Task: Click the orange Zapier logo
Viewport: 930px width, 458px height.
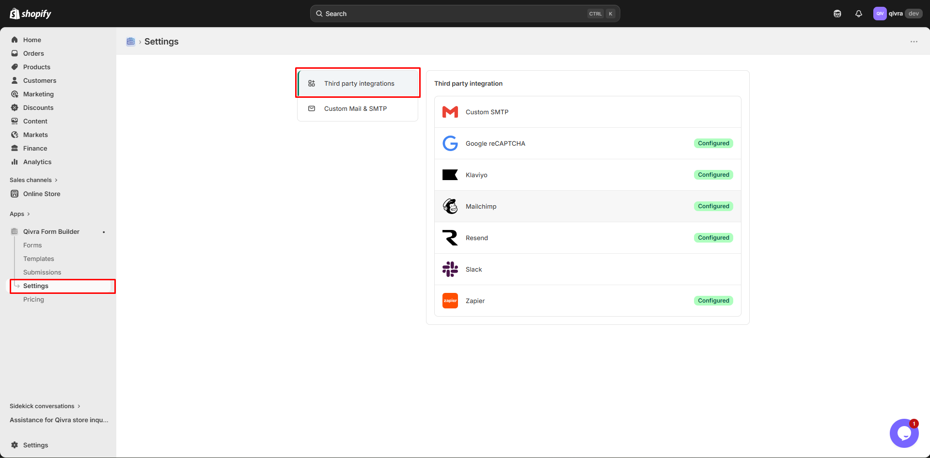Action: tap(450, 301)
